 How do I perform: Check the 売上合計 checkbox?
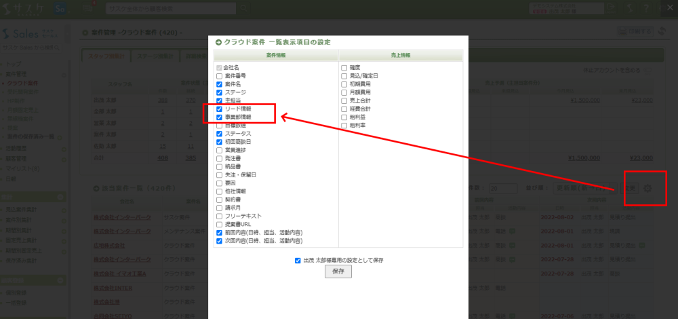pos(344,100)
